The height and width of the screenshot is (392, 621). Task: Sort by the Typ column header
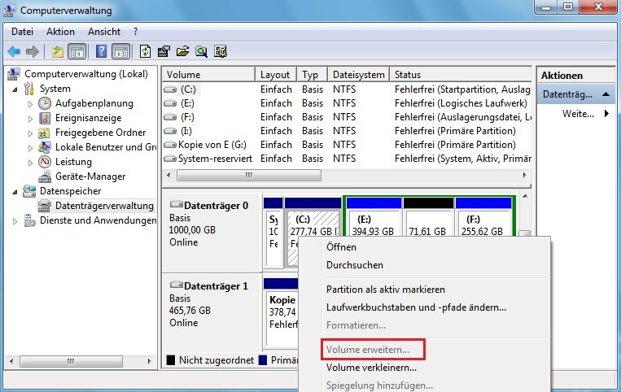312,74
